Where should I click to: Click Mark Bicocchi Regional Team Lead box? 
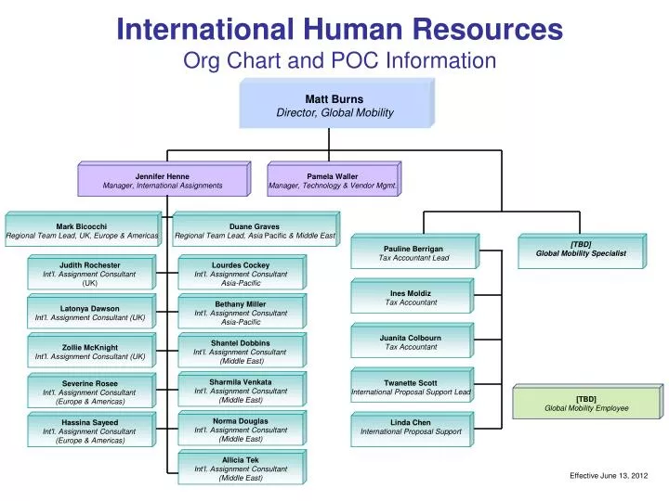(x=84, y=229)
